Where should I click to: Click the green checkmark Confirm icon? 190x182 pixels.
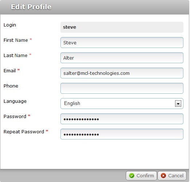pyautogui.click(x=131, y=175)
